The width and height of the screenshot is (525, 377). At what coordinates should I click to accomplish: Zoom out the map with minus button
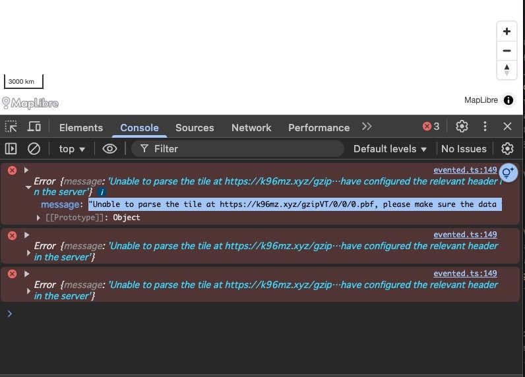[507, 51]
